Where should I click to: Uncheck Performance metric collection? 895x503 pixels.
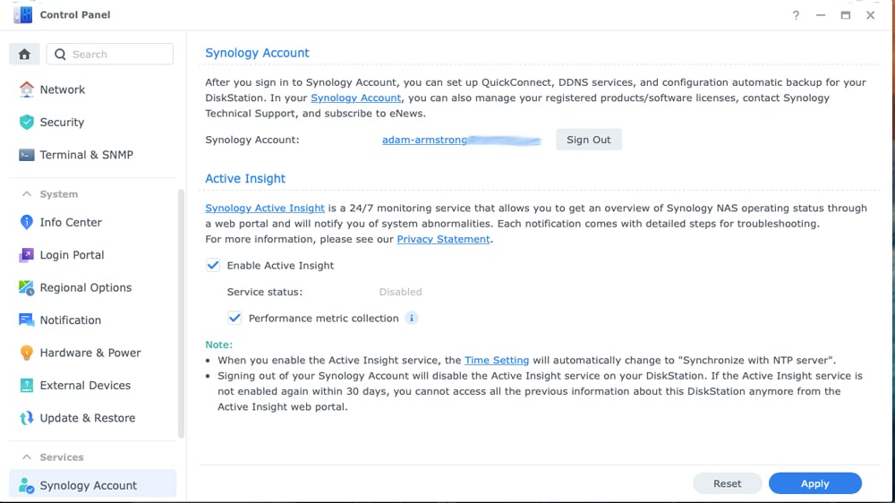(x=234, y=318)
